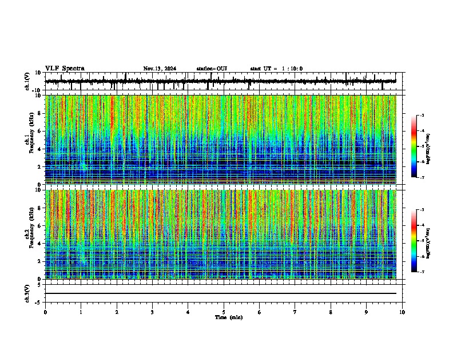Click the 'ch.3(V)' axis label
Image resolution: width=453 pixels, height=350 pixels.
[27, 293]
